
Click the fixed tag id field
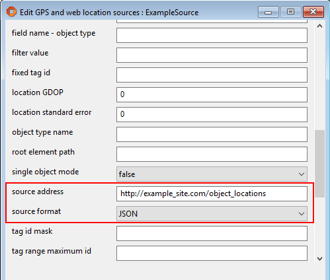[212, 75]
